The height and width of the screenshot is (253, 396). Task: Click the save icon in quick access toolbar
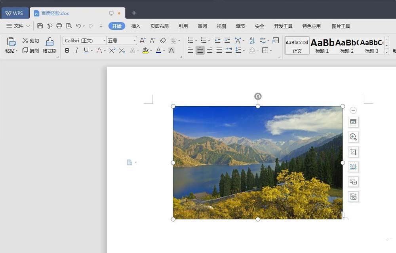(x=40, y=26)
